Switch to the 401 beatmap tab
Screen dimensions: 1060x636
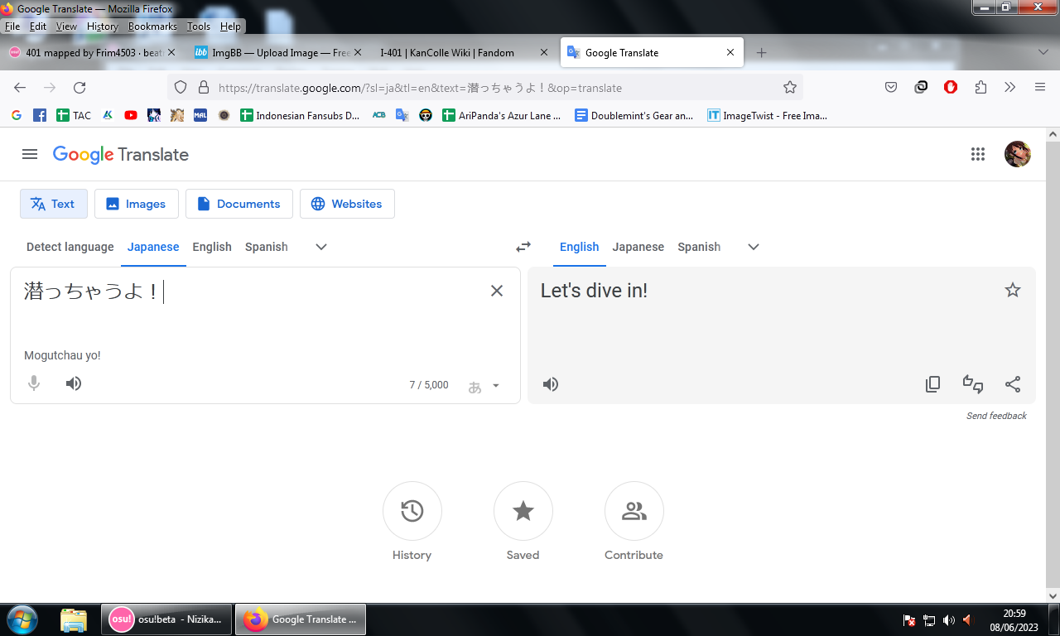click(93, 52)
